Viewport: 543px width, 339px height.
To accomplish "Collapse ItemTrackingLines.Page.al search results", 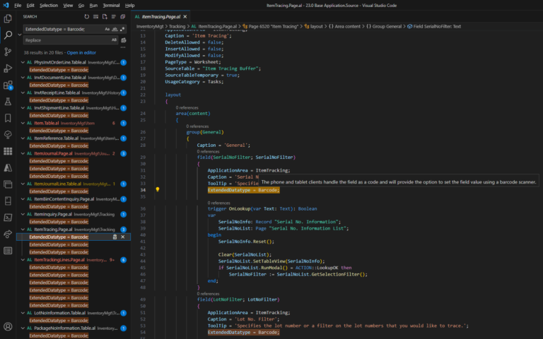I will pos(23,260).
